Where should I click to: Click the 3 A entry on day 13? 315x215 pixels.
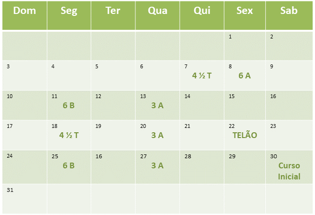[x=157, y=105]
